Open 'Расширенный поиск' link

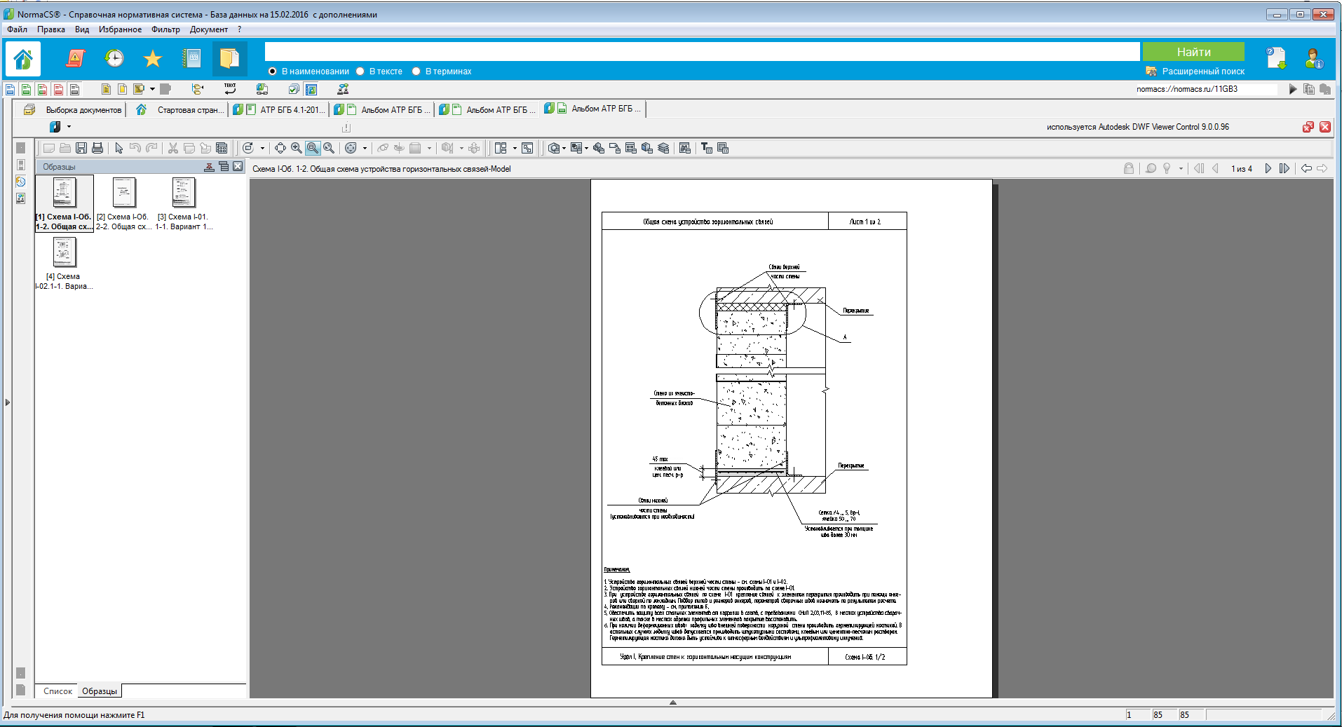pyautogui.click(x=1202, y=72)
